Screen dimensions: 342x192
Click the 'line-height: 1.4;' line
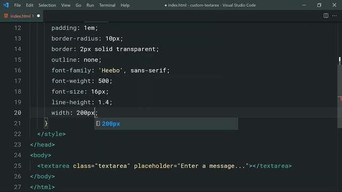(82, 102)
